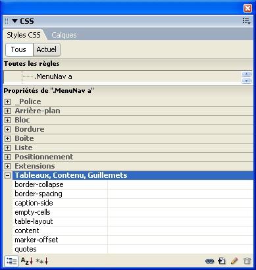
Task: Delete CSS rule trash icon
Action: click(247, 261)
